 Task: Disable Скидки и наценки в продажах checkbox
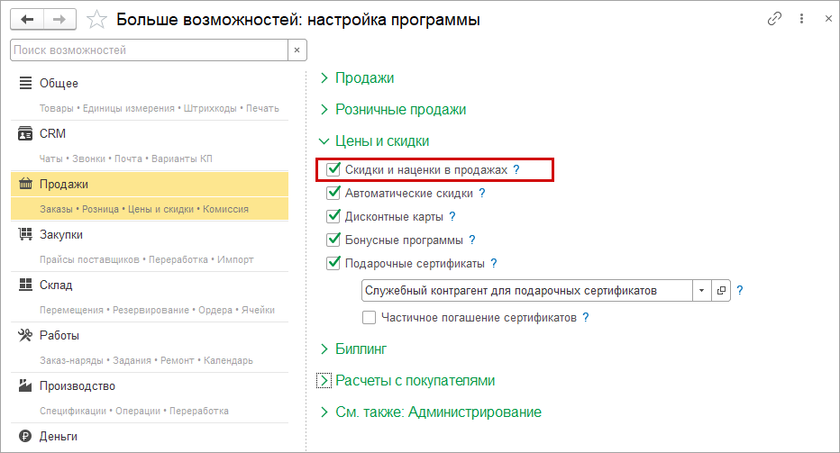333,169
